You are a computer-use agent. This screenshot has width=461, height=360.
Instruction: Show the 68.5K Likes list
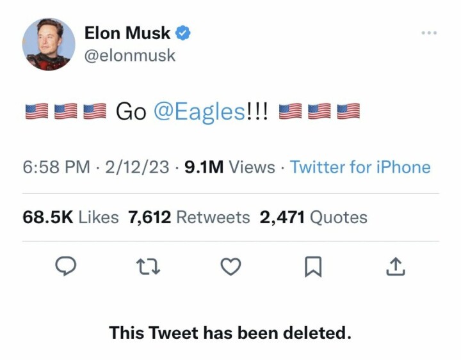pyautogui.click(x=70, y=217)
